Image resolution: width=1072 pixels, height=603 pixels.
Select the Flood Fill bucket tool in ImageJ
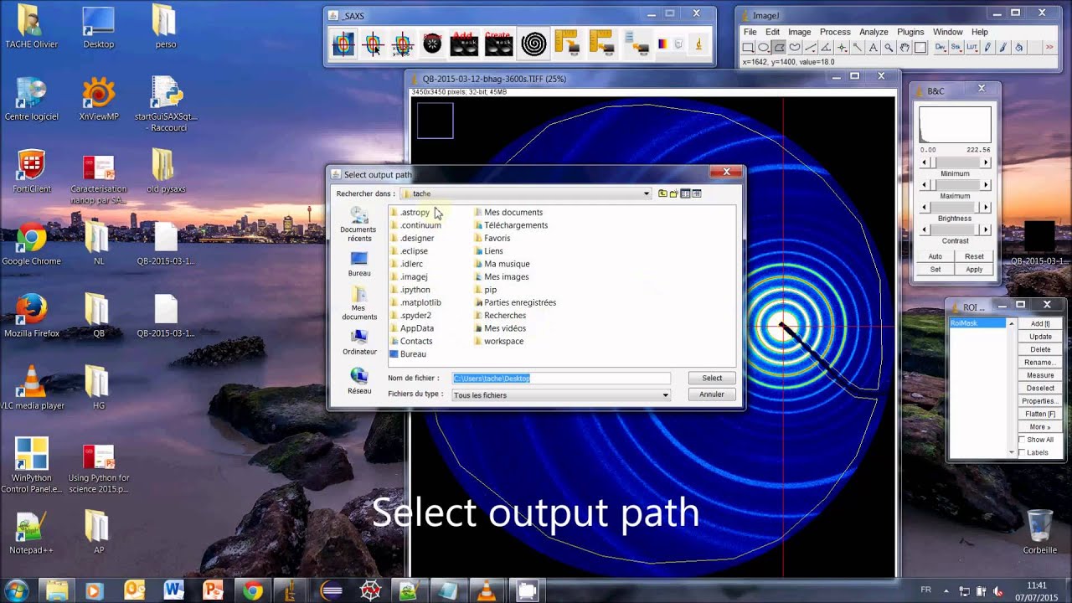click(x=1018, y=47)
